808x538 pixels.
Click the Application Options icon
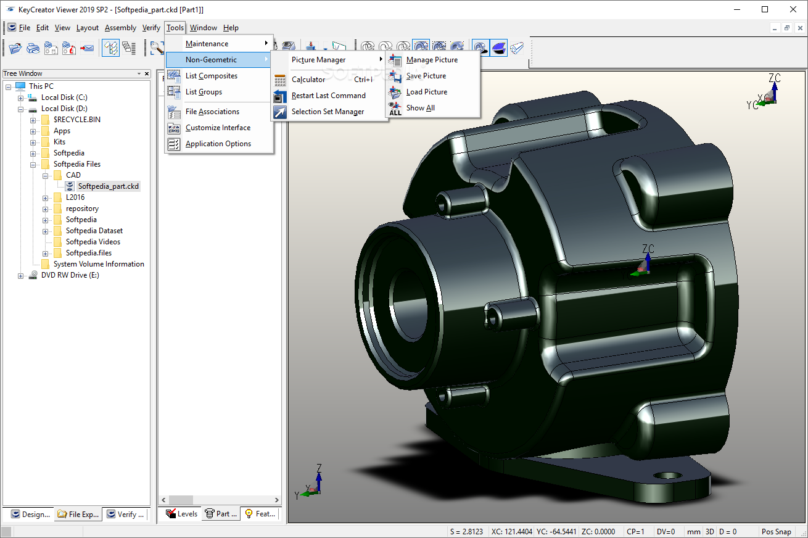point(174,144)
